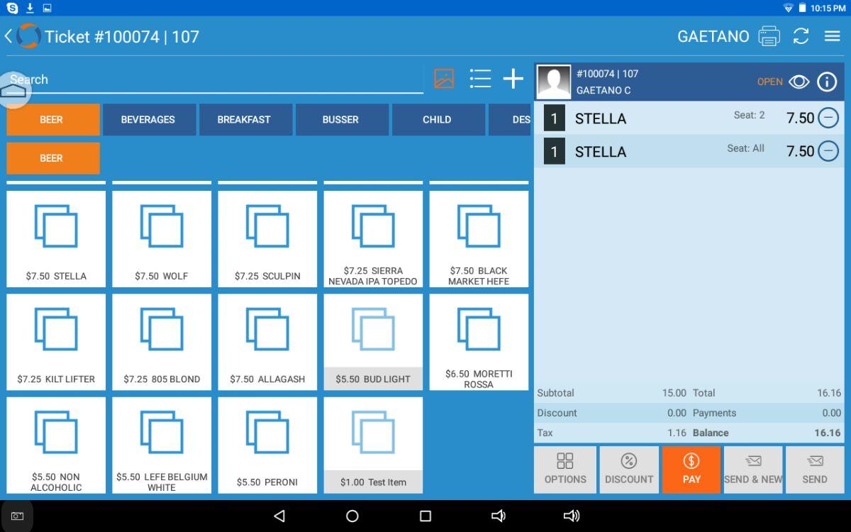Open the OPTIONS button
The width and height of the screenshot is (851, 532).
pyautogui.click(x=565, y=470)
